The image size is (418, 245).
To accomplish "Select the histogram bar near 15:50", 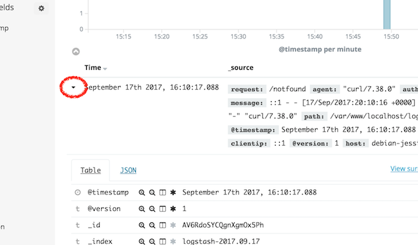I will (x=386, y=15).
